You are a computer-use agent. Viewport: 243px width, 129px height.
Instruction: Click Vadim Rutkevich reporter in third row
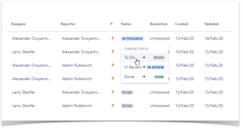(x=77, y=65)
